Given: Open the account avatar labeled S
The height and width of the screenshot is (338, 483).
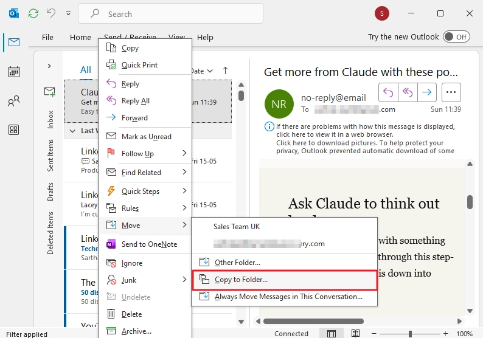Looking at the screenshot, I should click(381, 13).
